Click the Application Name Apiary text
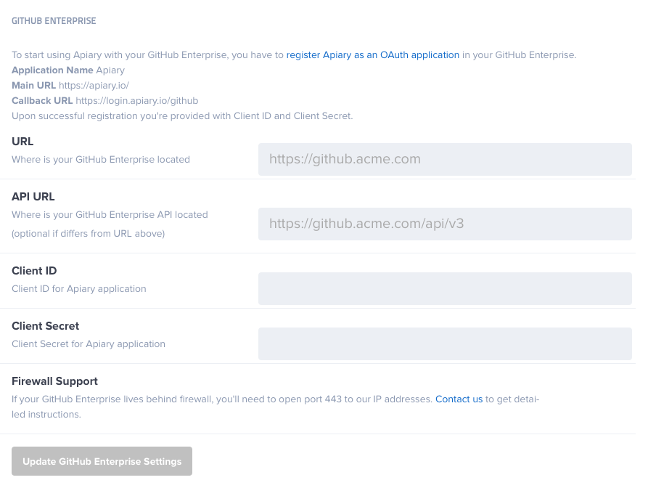 68,70
